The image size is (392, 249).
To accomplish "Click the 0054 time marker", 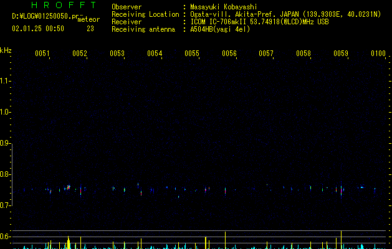I will point(155,54).
